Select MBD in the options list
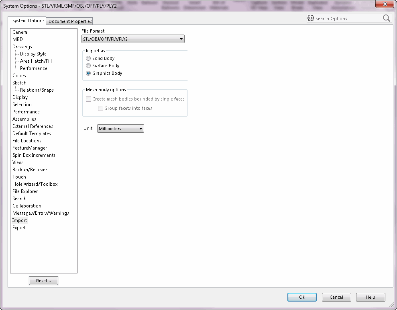 [18, 39]
